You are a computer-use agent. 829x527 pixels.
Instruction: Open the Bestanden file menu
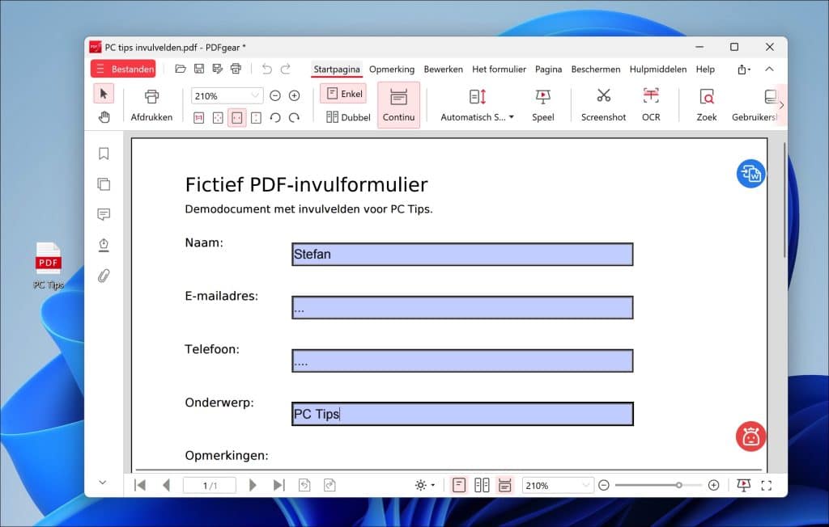pyautogui.click(x=123, y=69)
